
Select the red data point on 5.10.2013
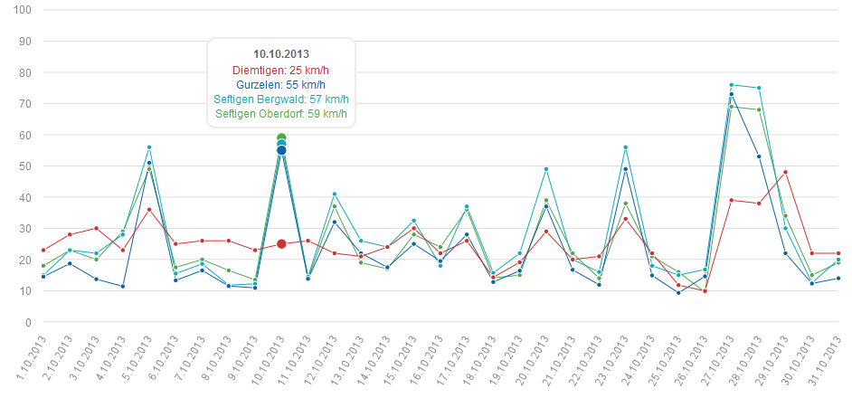click(x=149, y=210)
